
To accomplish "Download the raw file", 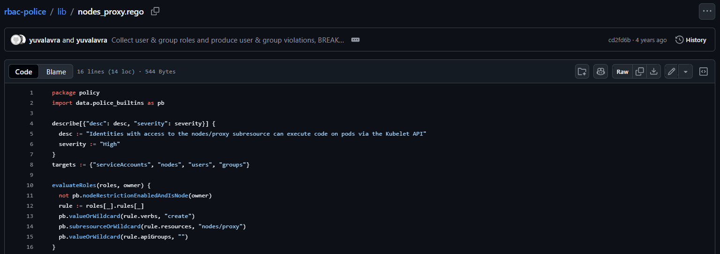I will click(653, 72).
